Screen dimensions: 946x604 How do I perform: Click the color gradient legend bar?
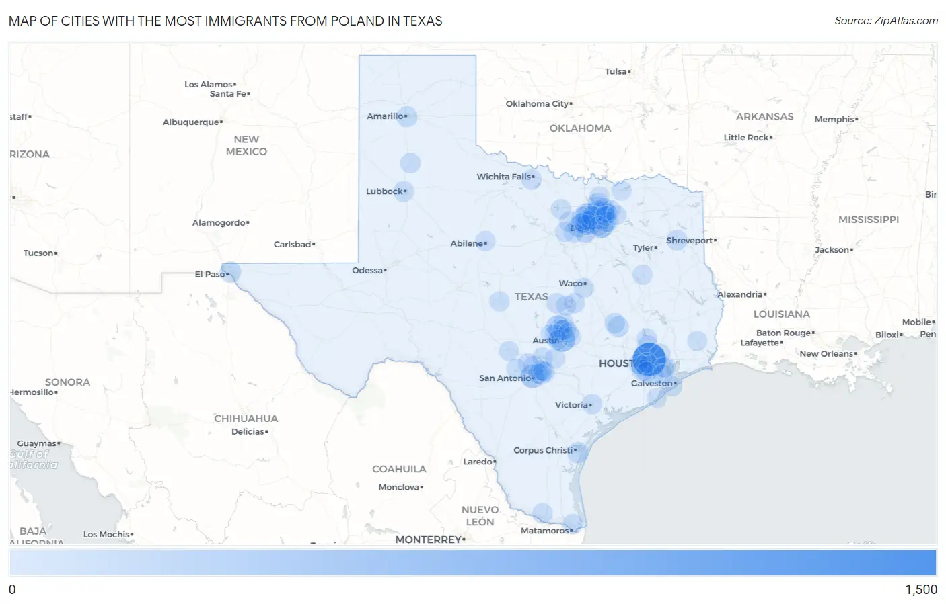472,562
